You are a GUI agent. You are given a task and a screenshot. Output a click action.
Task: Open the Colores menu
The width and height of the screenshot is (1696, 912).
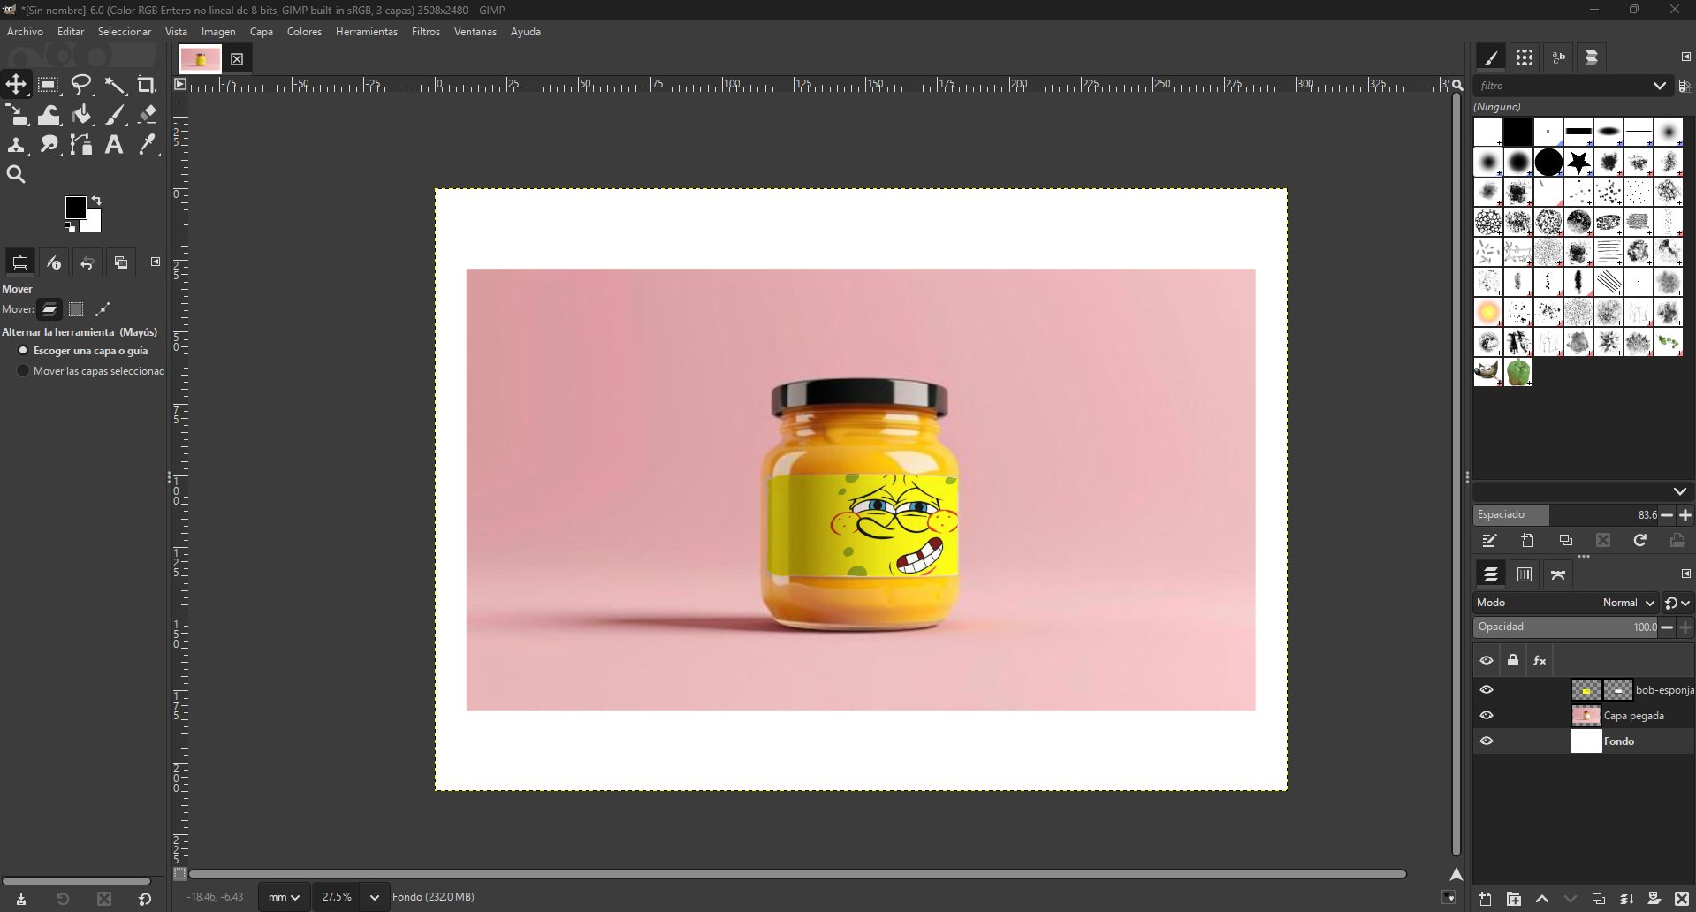[x=304, y=31]
